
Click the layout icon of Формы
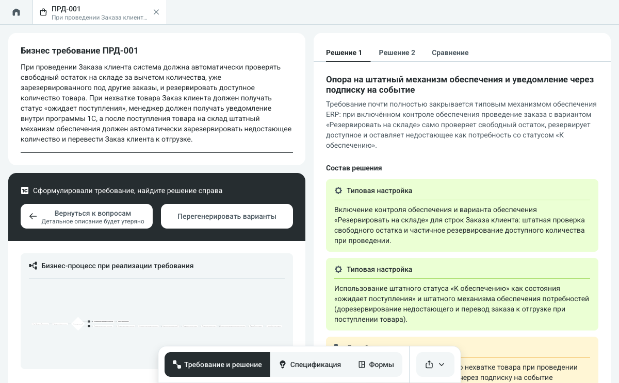[362, 364]
